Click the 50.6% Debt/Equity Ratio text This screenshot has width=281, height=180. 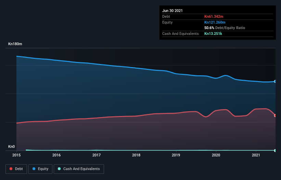click(x=225, y=28)
